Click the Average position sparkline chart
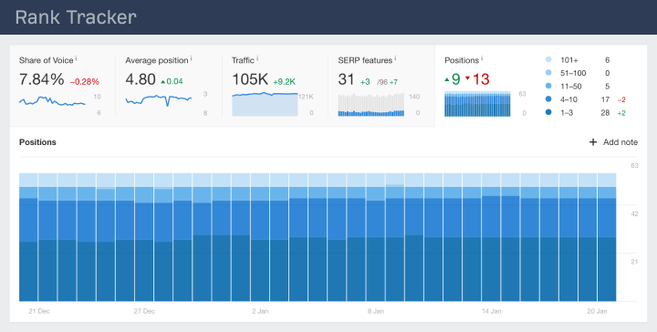 click(159, 101)
